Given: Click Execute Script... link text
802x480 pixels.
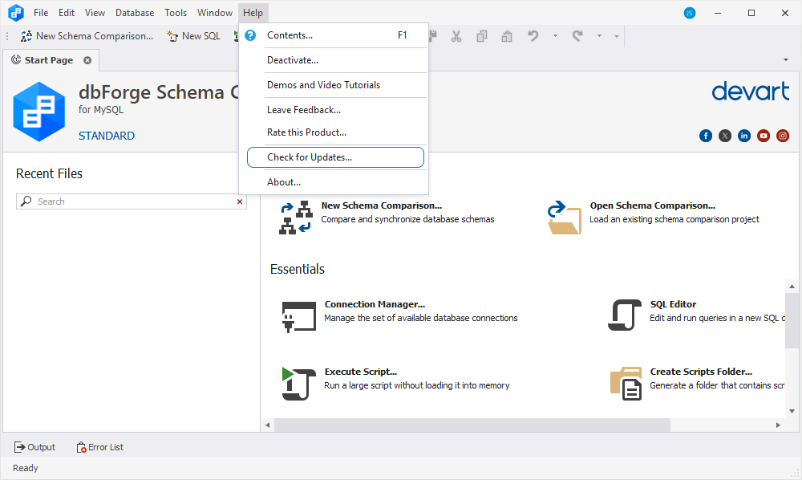Looking at the screenshot, I should [361, 372].
